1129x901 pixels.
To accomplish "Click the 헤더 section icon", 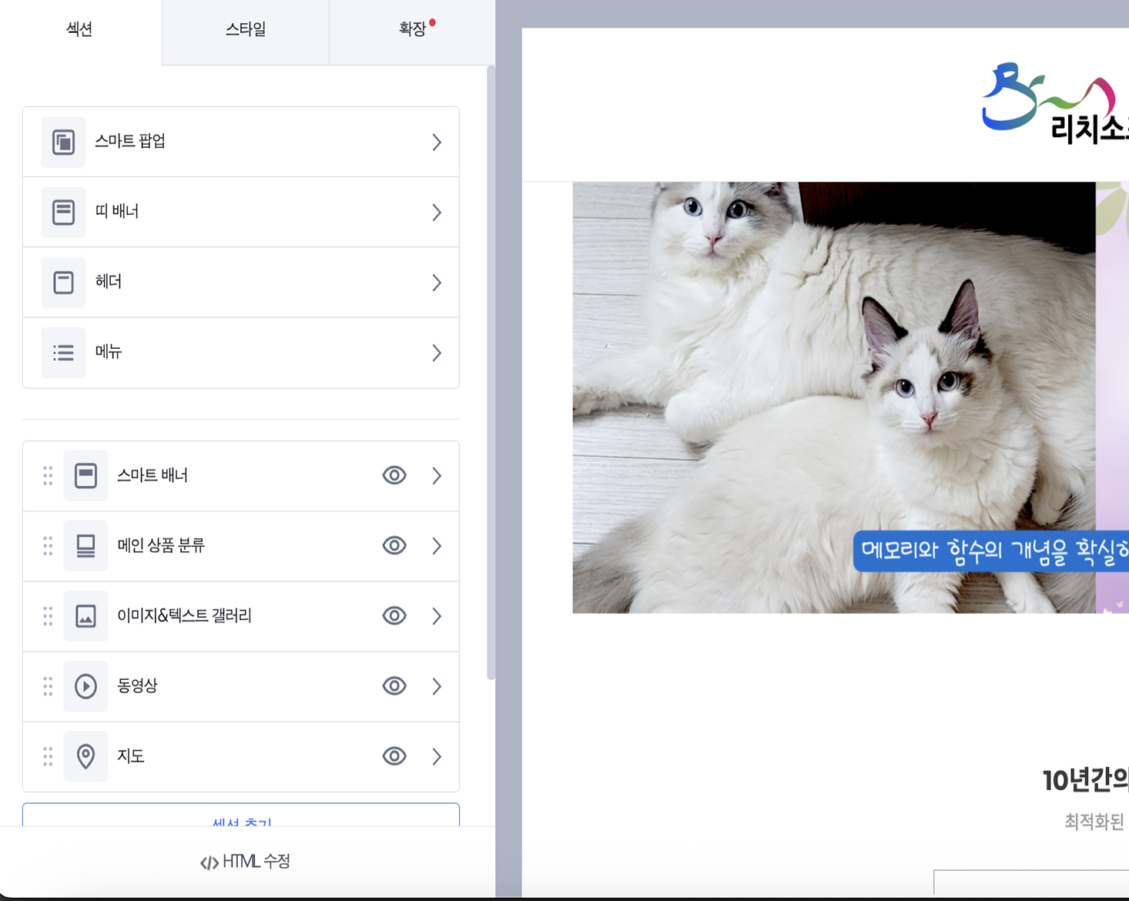I will pyautogui.click(x=63, y=283).
